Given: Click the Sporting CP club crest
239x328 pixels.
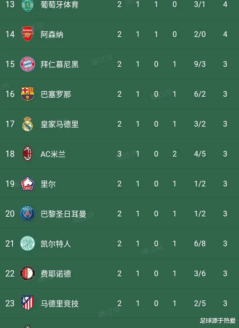Looking at the screenshot, I should tap(28, 5).
